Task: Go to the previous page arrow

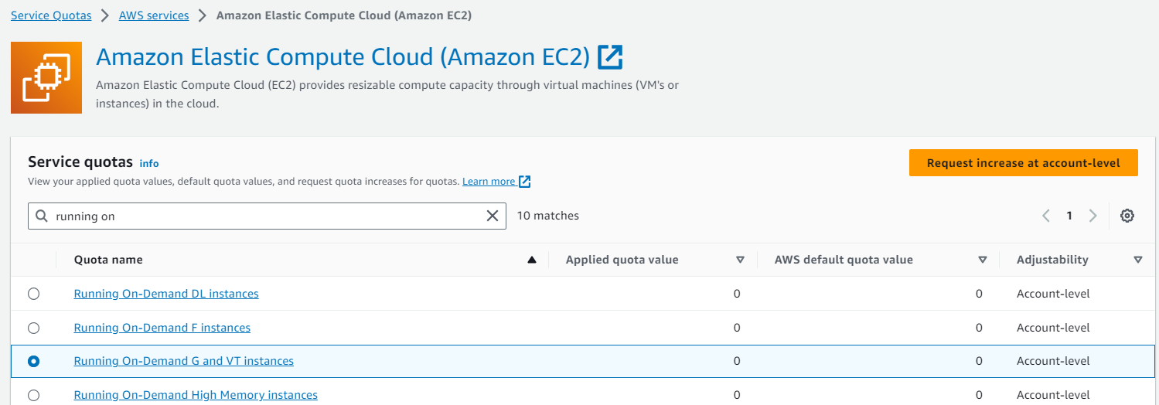Action: point(1046,216)
